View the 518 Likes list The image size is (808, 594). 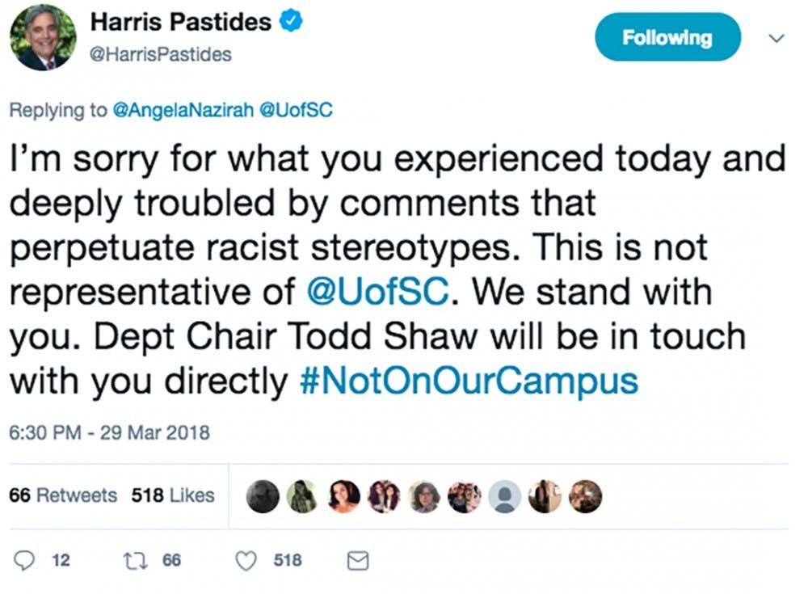pyautogui.click(x=173, y=495)
